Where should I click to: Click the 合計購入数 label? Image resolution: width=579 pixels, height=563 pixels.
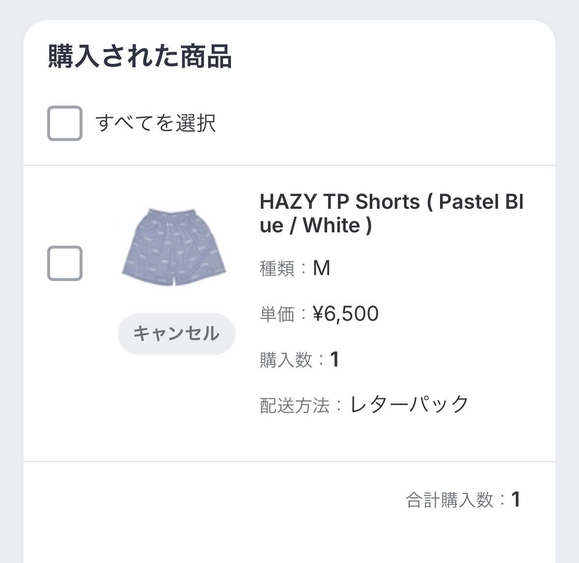click(x=449, y=500)
